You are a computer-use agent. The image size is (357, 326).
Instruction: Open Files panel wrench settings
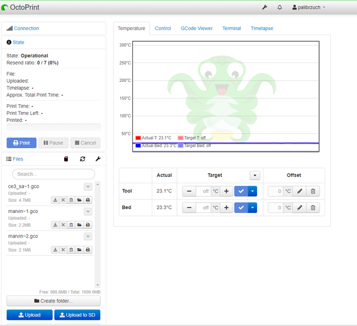pyautogui.click(x=98, y=159)
